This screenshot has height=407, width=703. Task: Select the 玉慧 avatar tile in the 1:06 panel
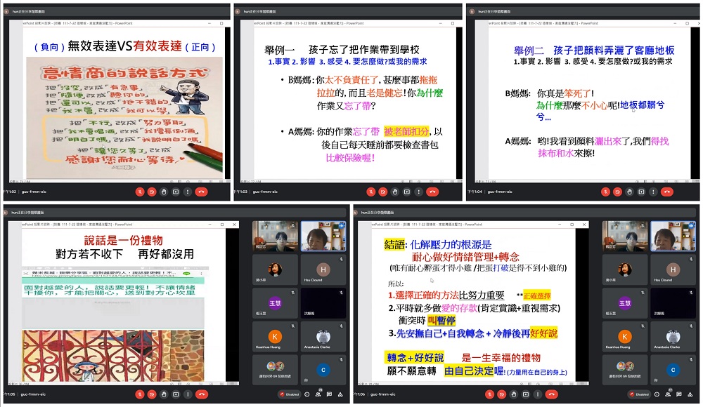click(624, 302)
